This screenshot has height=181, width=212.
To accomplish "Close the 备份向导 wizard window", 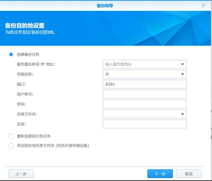I will [x=203, y=5].
